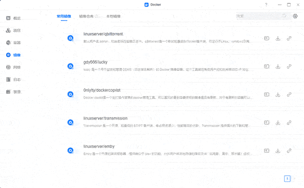Open the 容器 section in the sidebar
Viewport: 304px width, 188px height.
tap(13, 42)
